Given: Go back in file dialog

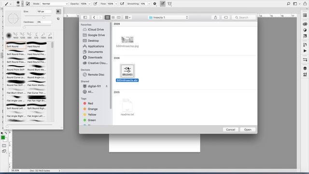Looking at the screenshot, I should pos(94,17).
